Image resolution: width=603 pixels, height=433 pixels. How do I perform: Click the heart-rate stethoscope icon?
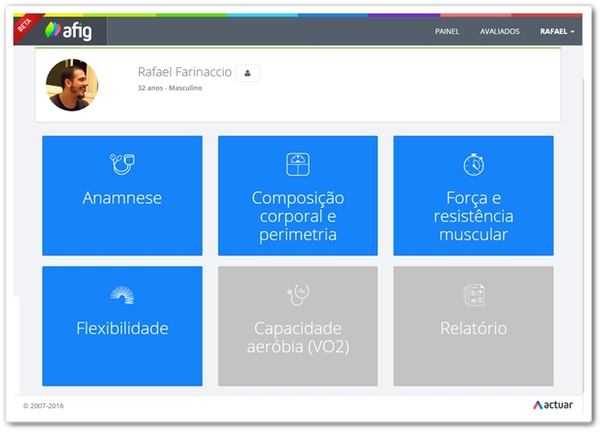(298, 295)
